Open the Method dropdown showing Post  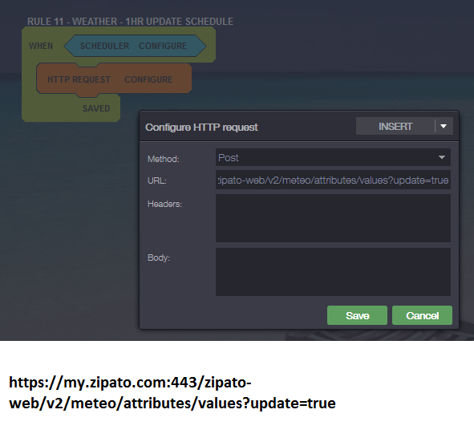[x=333, y=157]
